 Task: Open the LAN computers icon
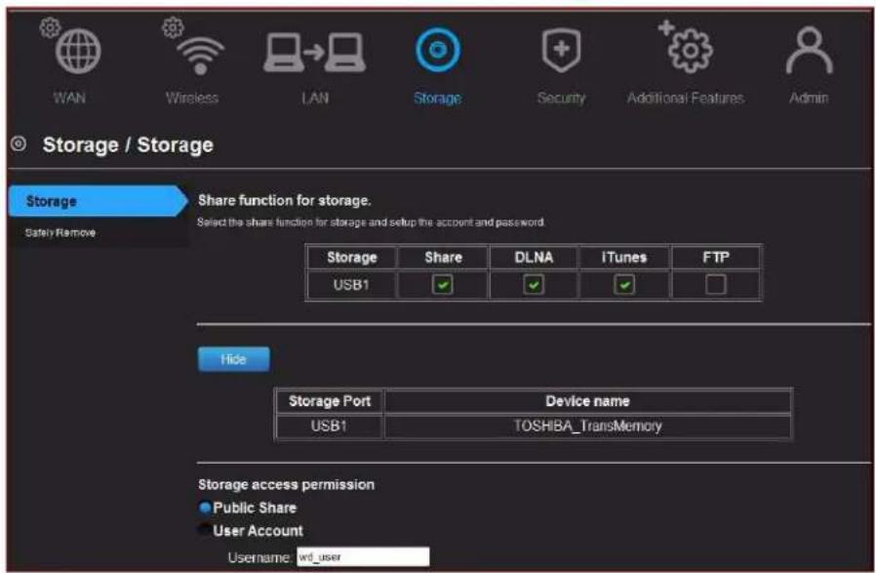(x=314, y=53)
